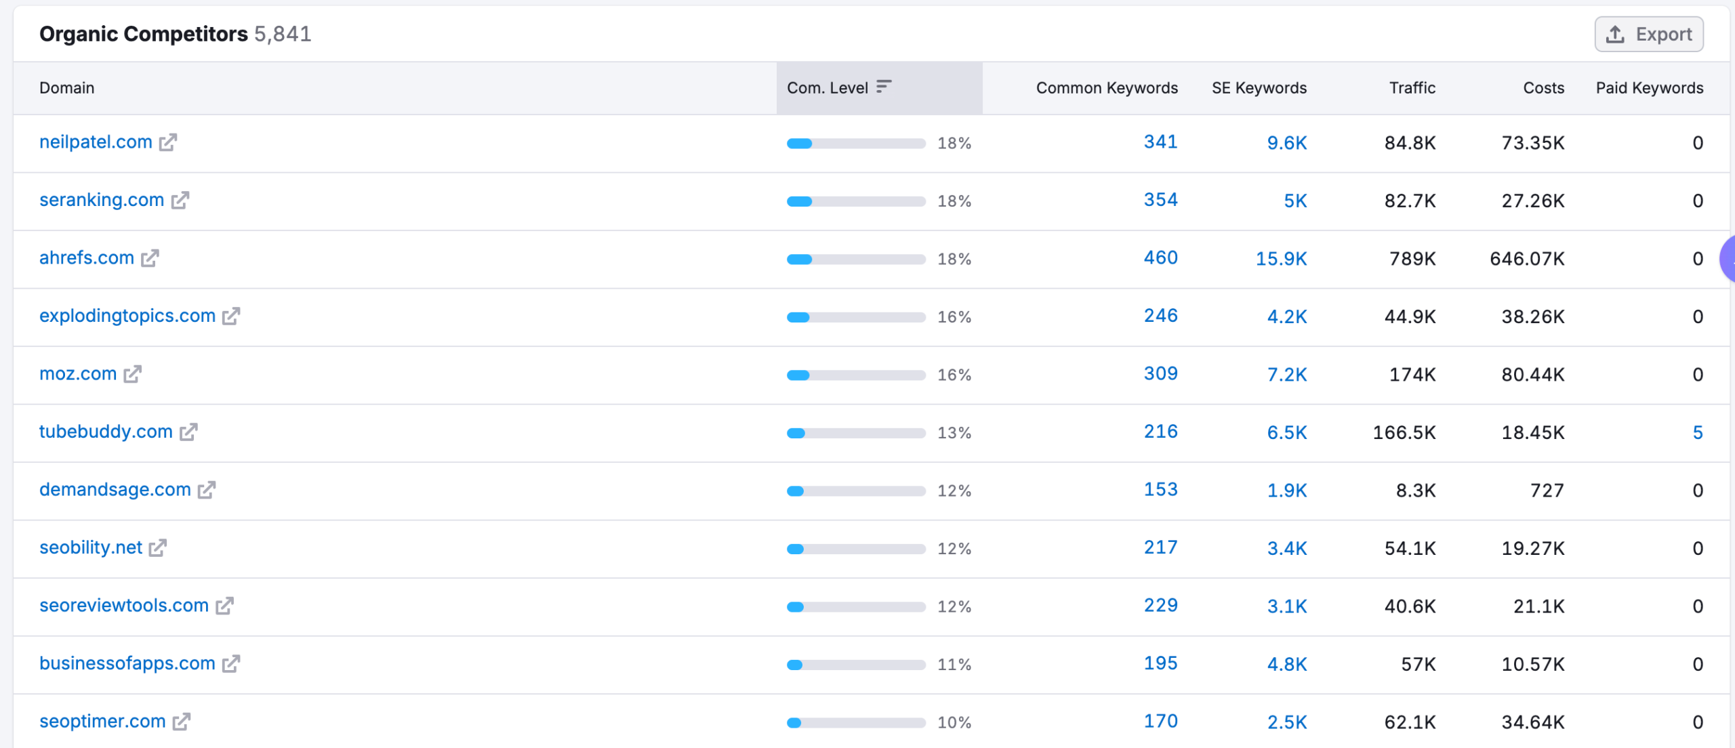This screenshot has height=748, width=1735.
Task: Sort the table by the Traffic column header
Action: (x=1412, y=87)
